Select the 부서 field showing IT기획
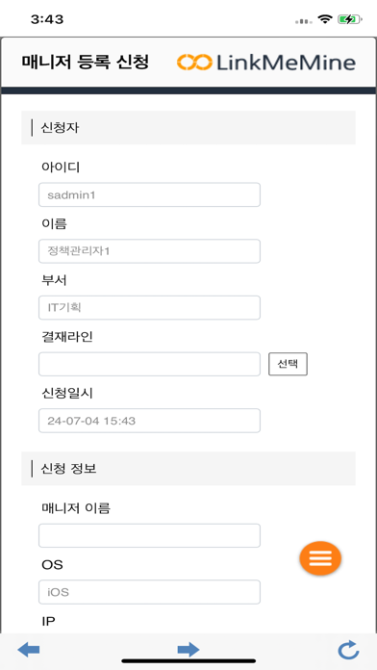Image resolution: width=377 pixels, height=670 pixels. 149,308
